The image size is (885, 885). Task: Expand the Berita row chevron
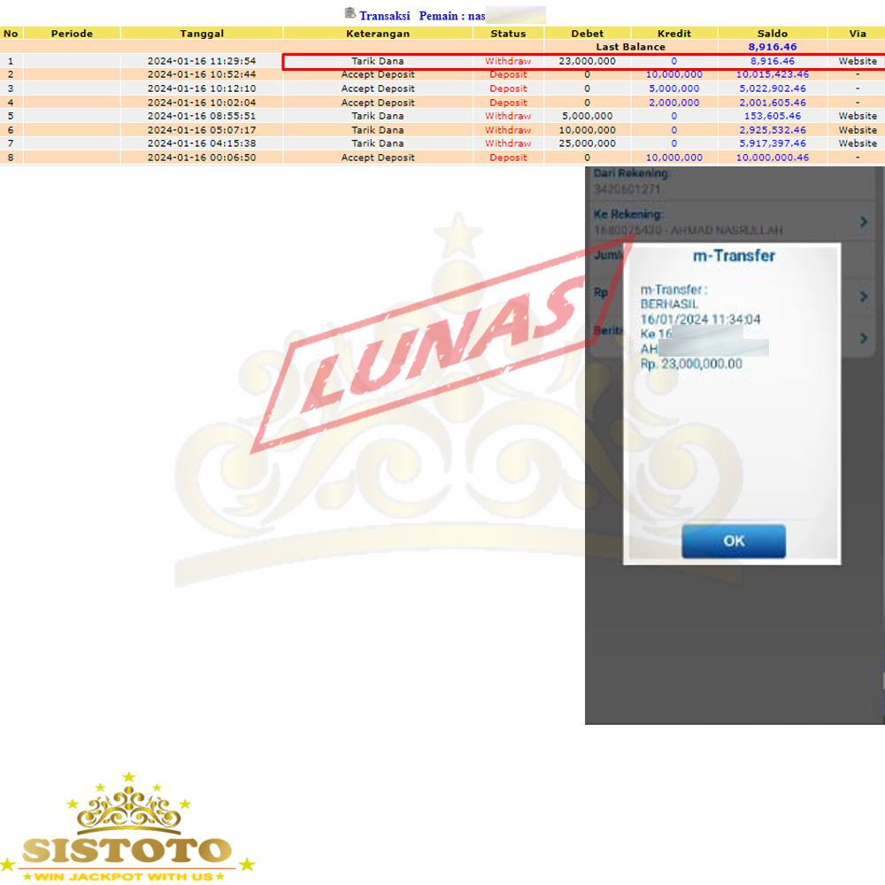(864, 337)
